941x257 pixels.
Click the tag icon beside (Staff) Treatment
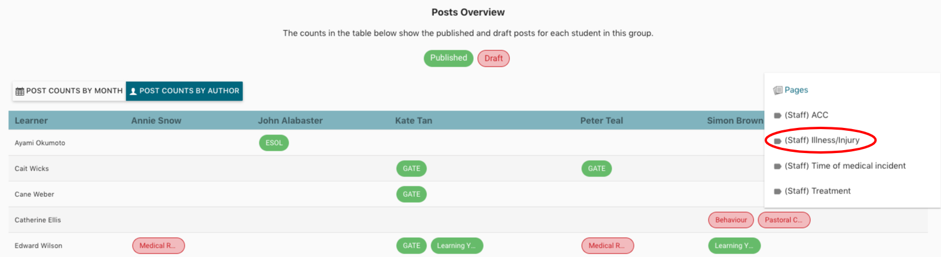pyautogui.click(x=777, y=192)
